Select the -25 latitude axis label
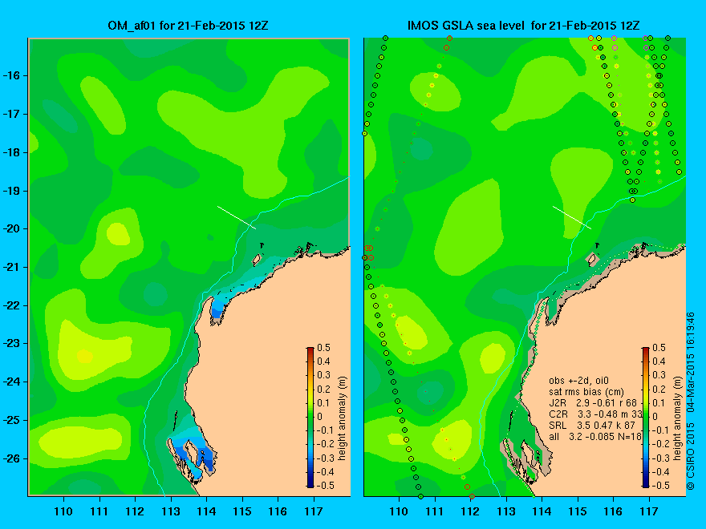The width and height of the screenshot is (706, 529). (x=10, y=421)
